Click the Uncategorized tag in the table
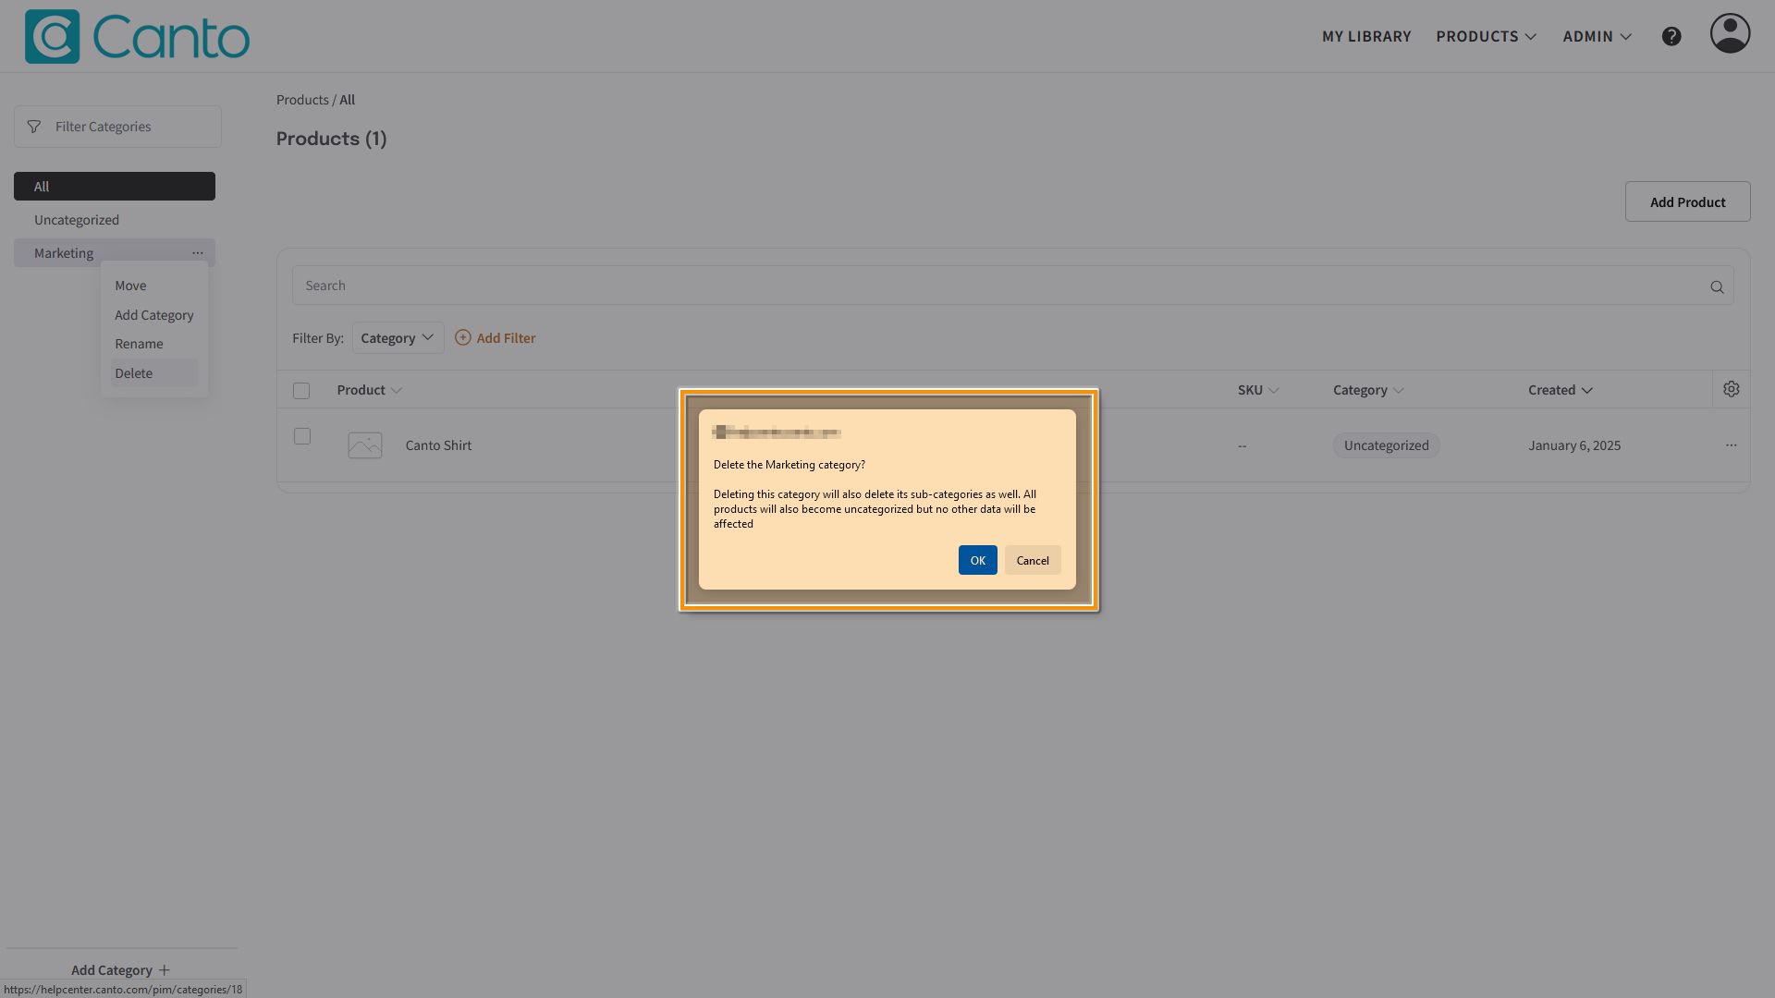 tap(1387, 445)
